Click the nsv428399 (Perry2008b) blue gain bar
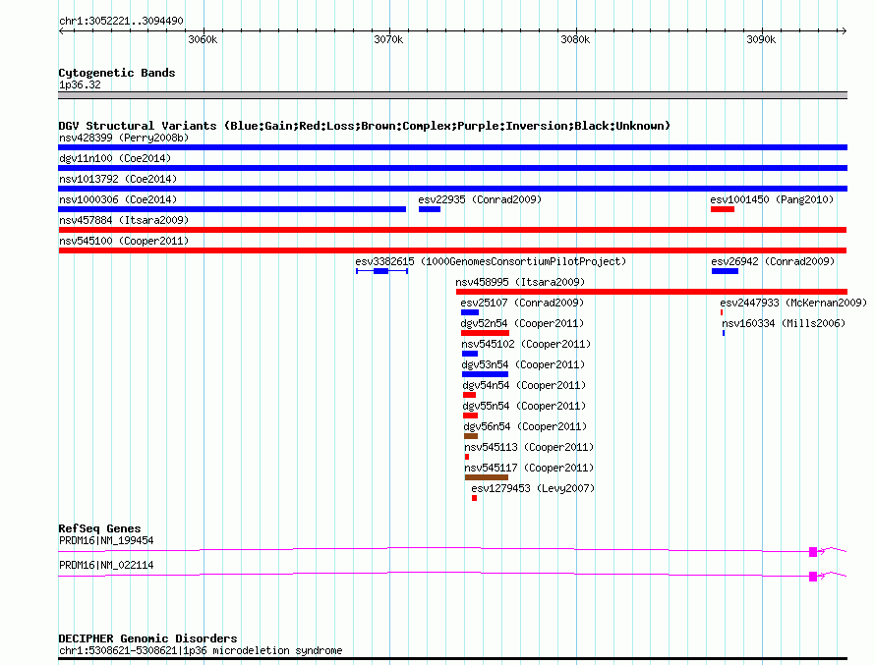 point(452,147)
